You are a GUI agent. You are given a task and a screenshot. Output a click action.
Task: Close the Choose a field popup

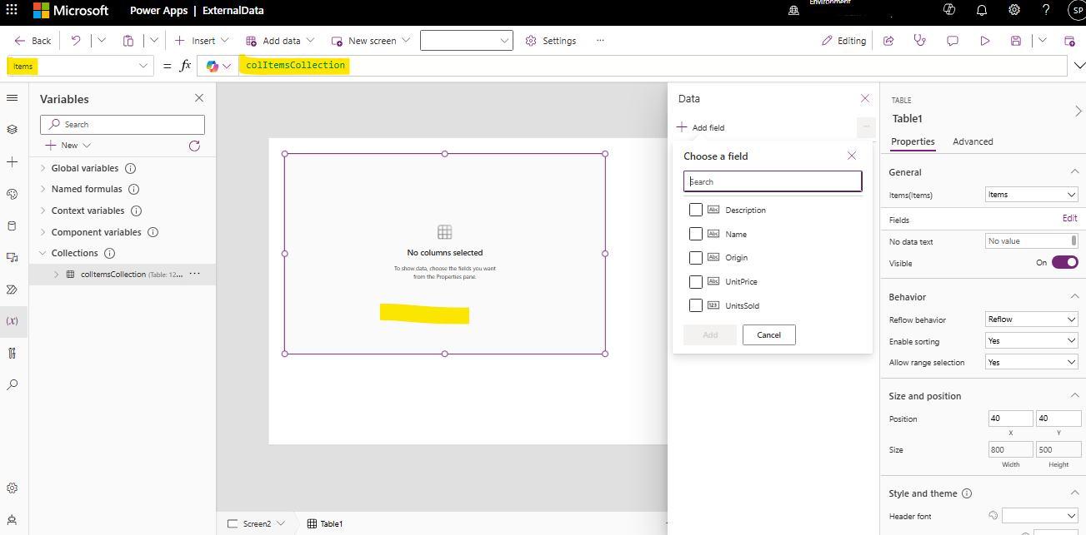[852, 156]
